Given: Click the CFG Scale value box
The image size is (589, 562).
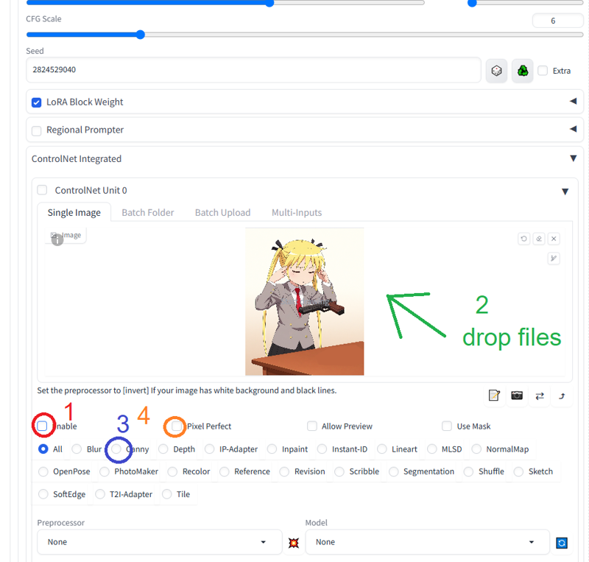Looking at the screenshot, I should tap(557, 21).
